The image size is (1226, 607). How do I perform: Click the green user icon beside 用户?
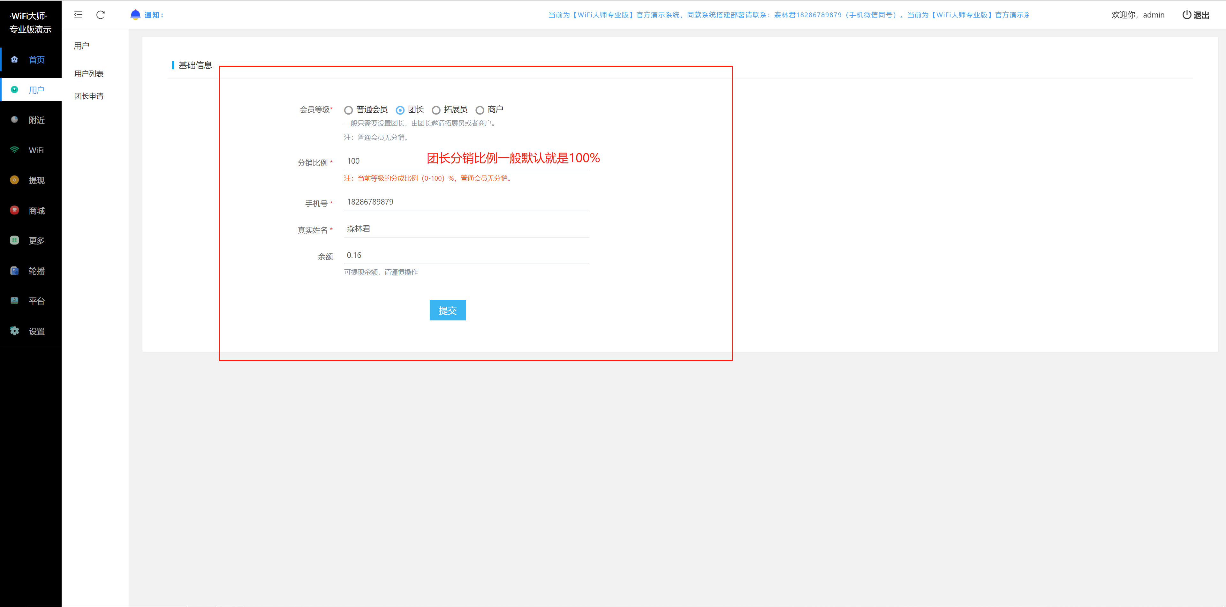(14, 89)
